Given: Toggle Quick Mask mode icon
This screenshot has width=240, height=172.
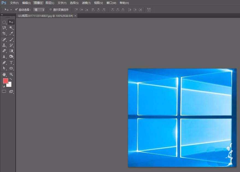Looking at the screenshot, I should point(4,91).
